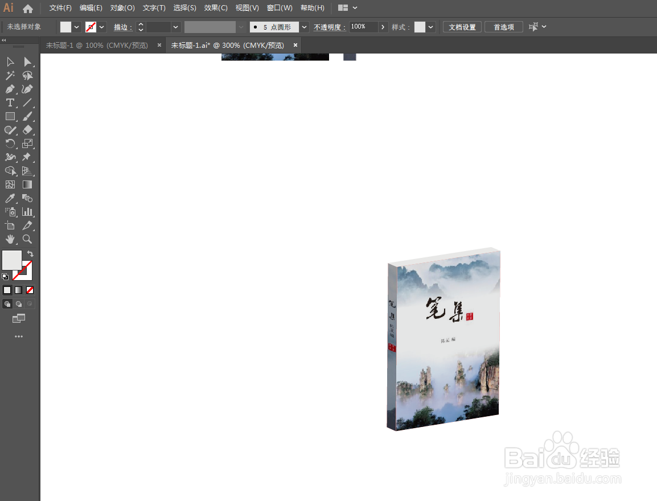Select the Zoom tool
The width and height of the screenshot is (657, 501).
point(28,239)
